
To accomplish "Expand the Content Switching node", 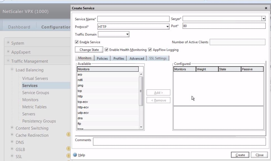I will (12, 127).
